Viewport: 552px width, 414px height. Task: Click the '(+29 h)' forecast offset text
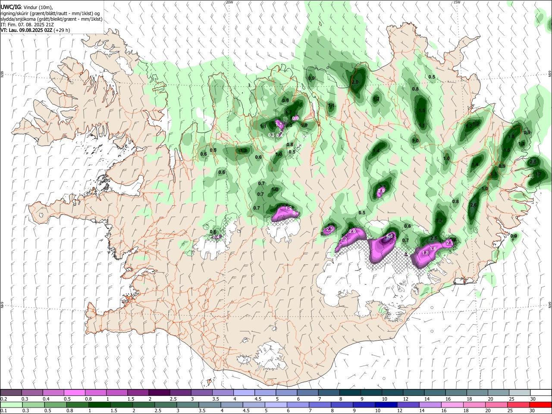(x=62, y=30)
